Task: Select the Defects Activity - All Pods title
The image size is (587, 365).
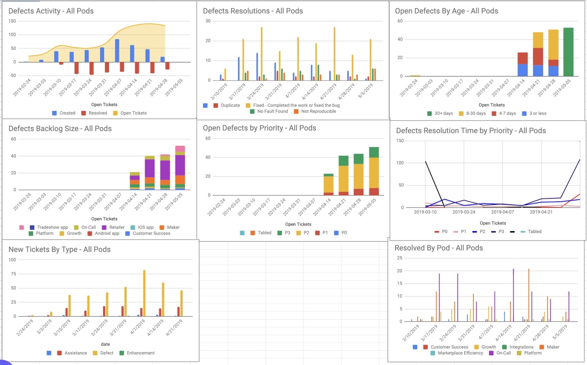Action: tap(51, 11)
